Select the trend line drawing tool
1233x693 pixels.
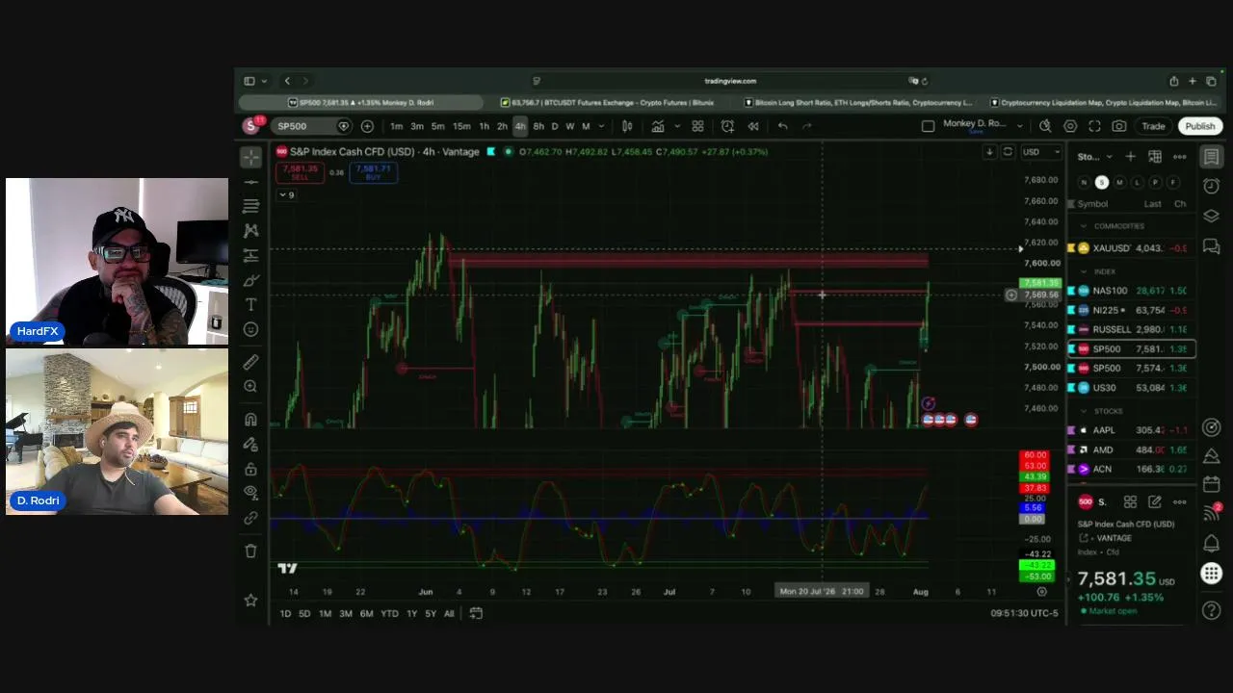tap(251, 182)
